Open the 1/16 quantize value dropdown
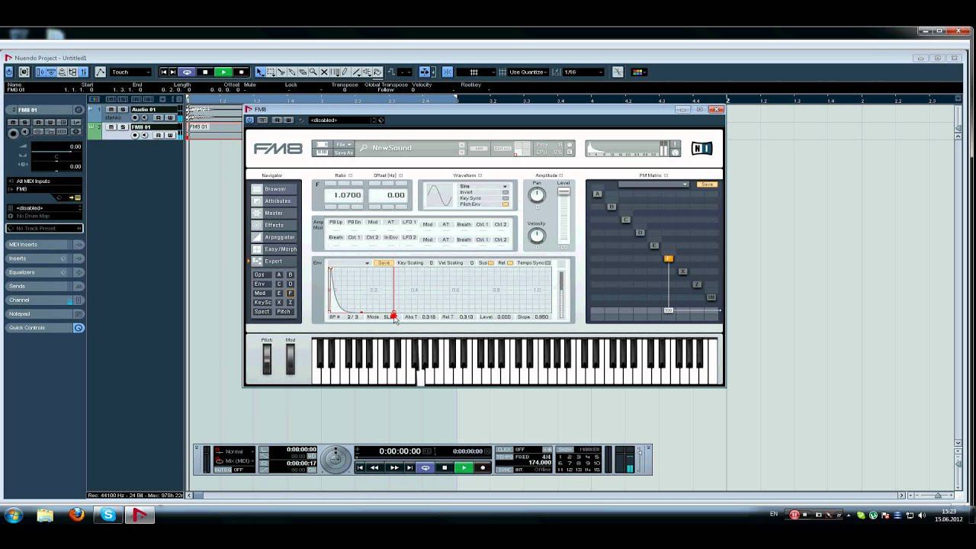This screenshot has width=976, height=549. point(583,72)
